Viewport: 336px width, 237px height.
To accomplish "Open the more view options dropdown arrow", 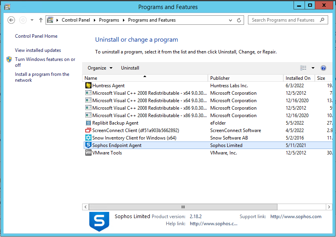I will pyautogui.click(x=313, y=68).
